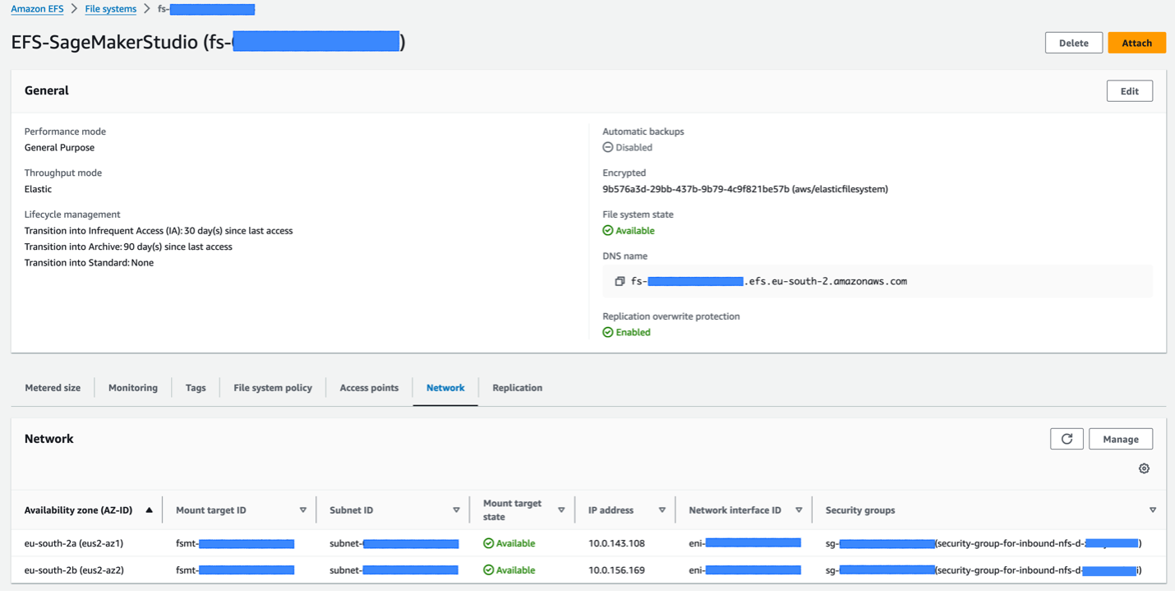Screen dimensions: 1175x595
Task: Sort by Availability zone ascending arrow
Action: 149,510
